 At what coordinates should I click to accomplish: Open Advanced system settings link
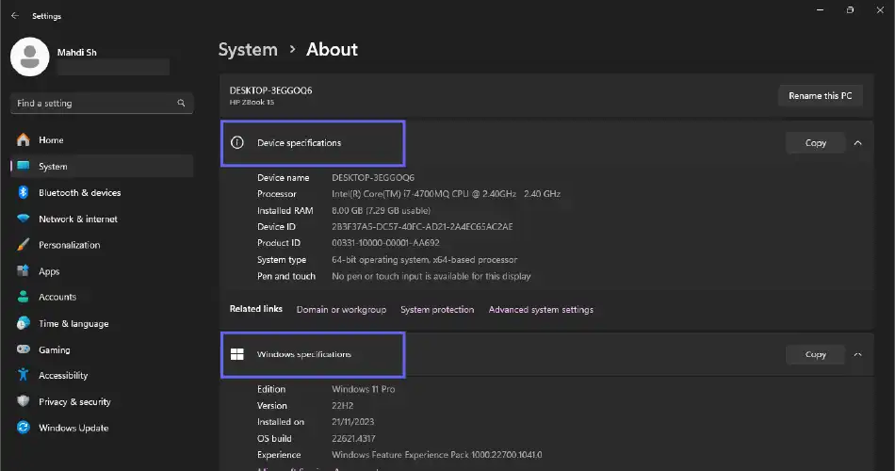tap(541, 310)
